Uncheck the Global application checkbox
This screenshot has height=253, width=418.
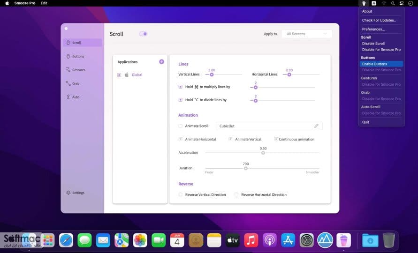(119, 75)
